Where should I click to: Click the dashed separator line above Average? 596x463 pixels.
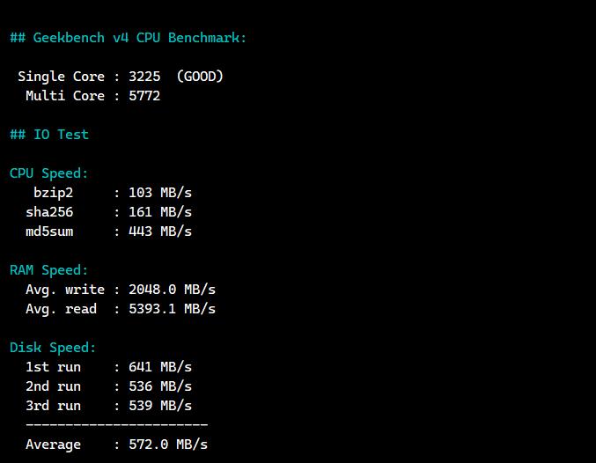[116, 425]
